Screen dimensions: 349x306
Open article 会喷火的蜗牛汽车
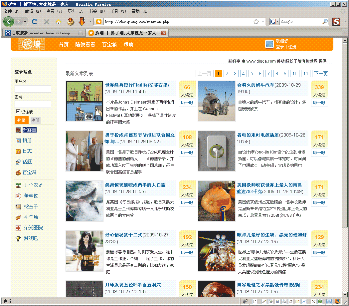point(256,85)
